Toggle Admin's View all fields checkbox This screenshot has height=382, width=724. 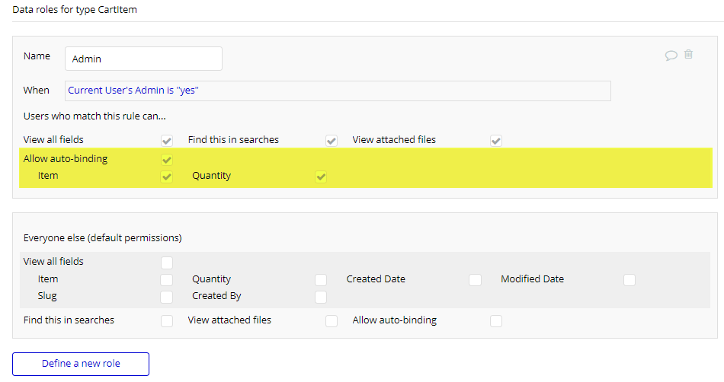pyautogui.click(x=167, y=141)
